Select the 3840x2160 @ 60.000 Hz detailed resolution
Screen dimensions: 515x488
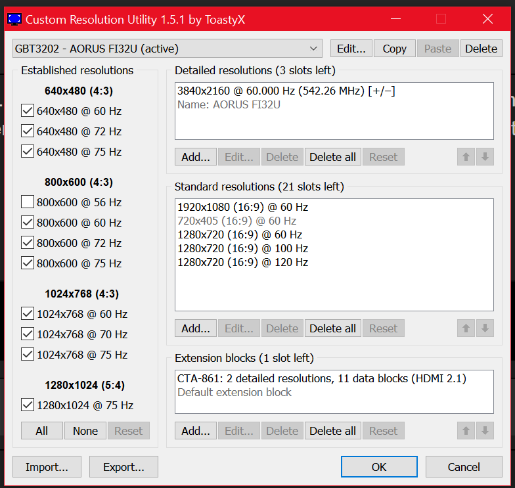pos(286,91)
